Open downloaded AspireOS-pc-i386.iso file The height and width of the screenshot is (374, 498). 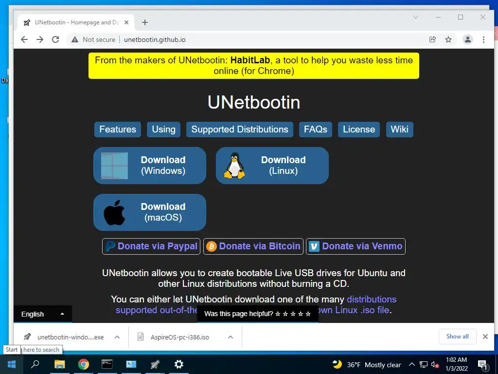point(174,337)
